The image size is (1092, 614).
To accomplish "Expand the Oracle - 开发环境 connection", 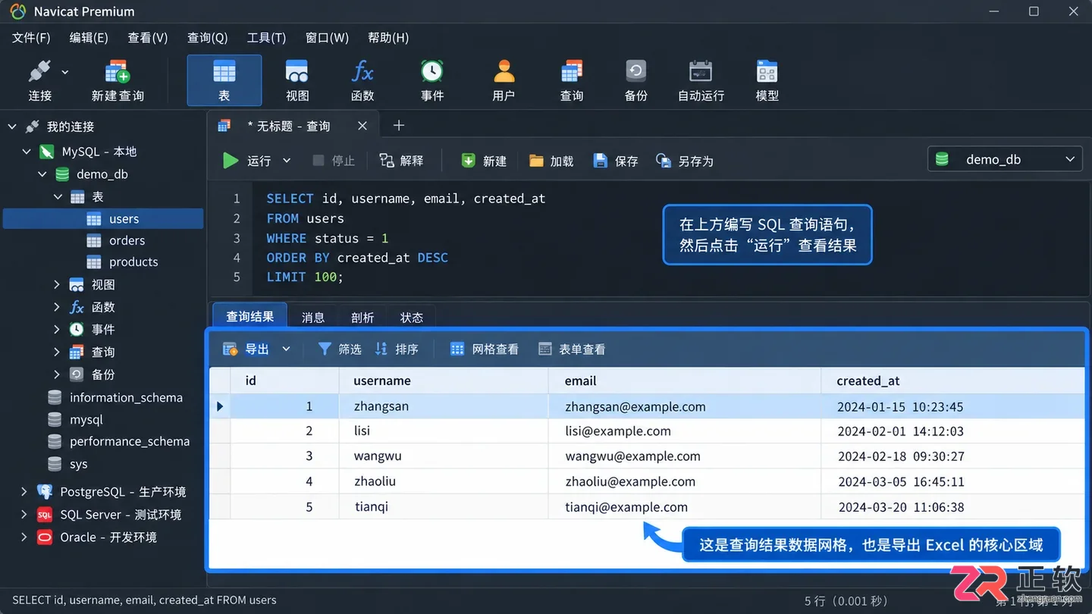I will pyautogui.click(x=24, y=537).
